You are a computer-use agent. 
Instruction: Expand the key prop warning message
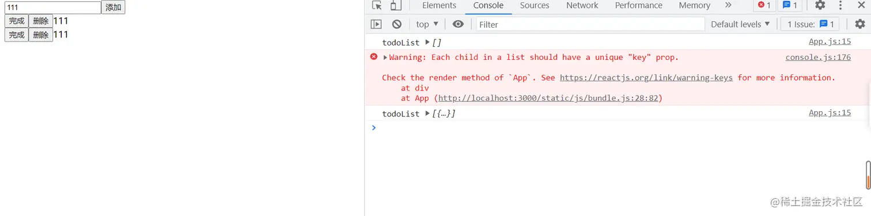[x=385, y=57]
